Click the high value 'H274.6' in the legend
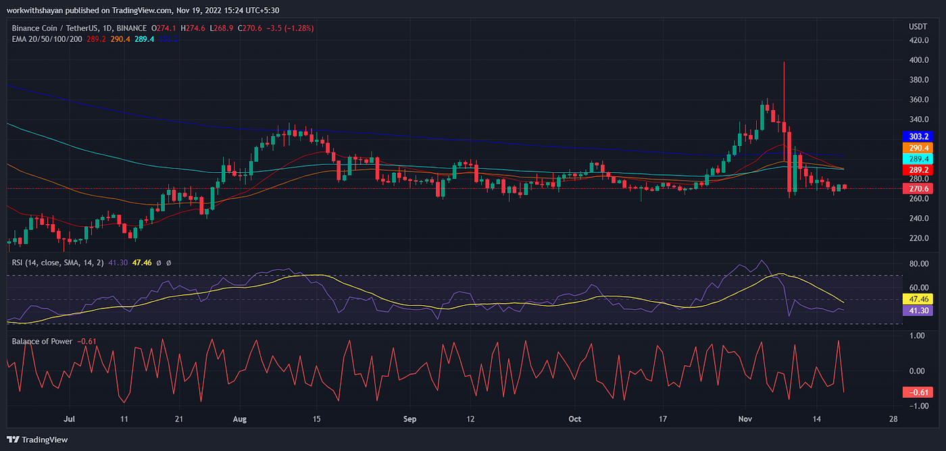Viewport: 946px width, 451px height. [192, 28]
